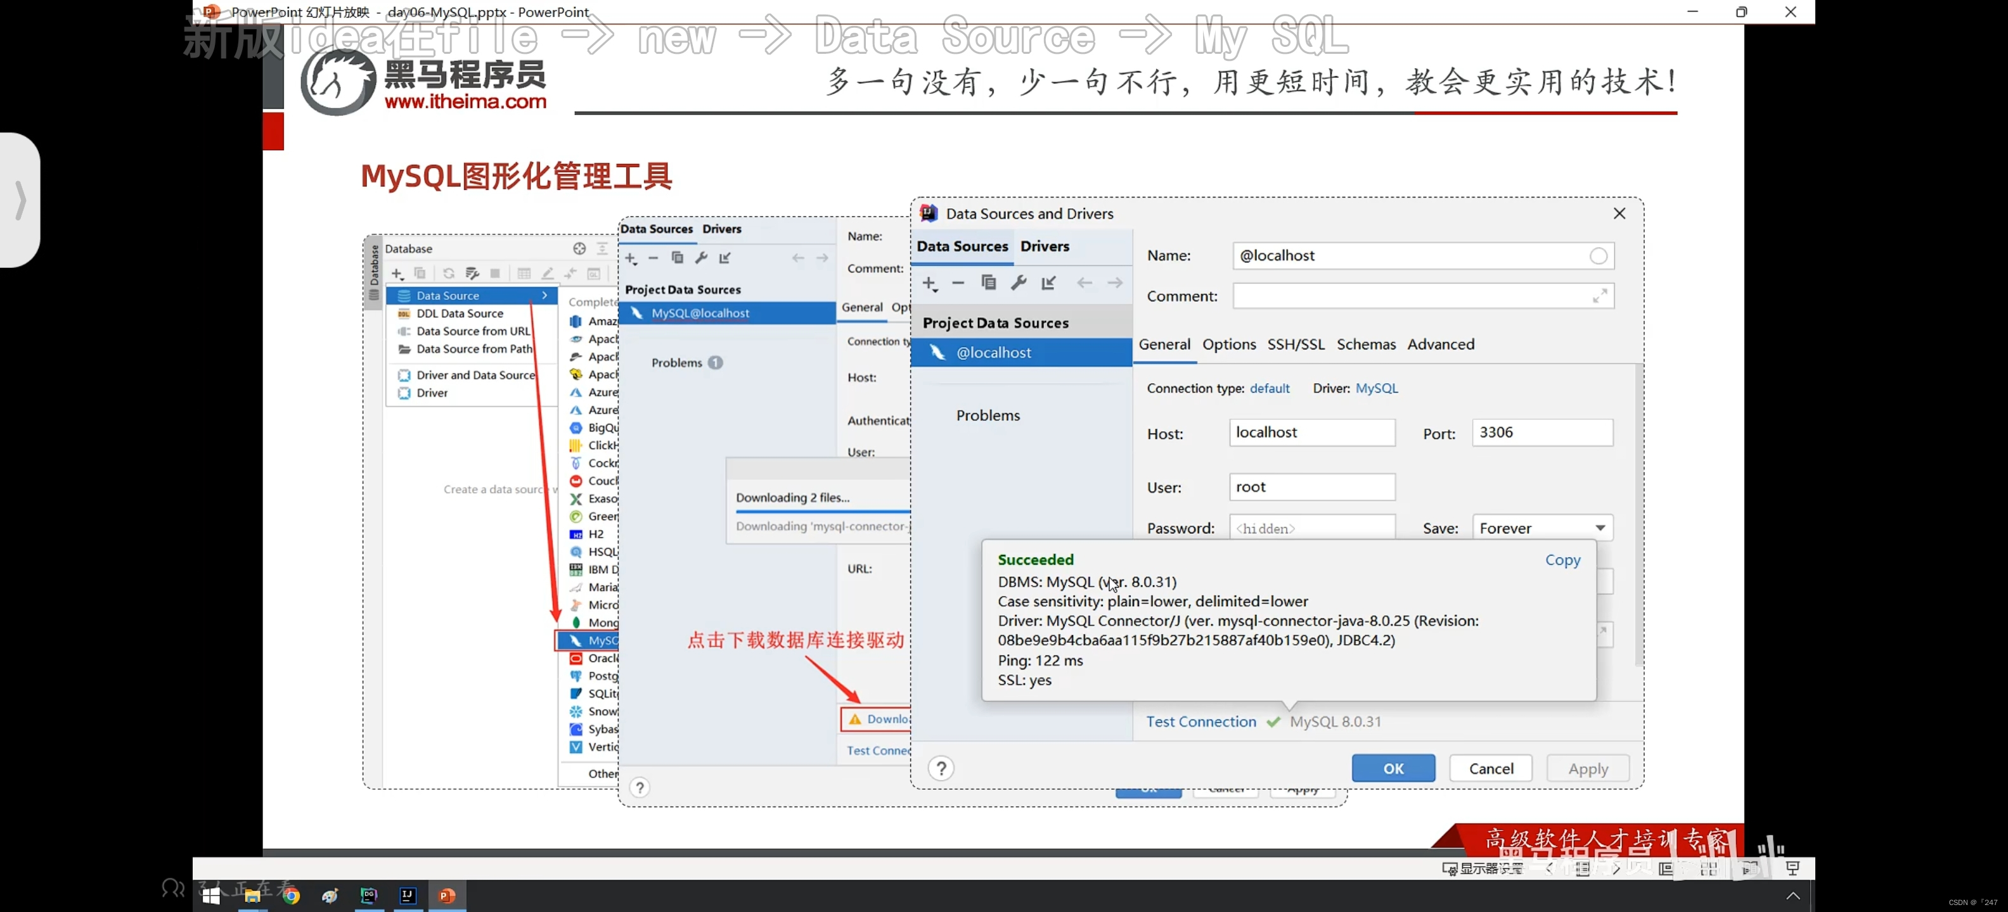Click the color circle in Name field
The image size is (2008, 912).
click(x=1598, y=256)
